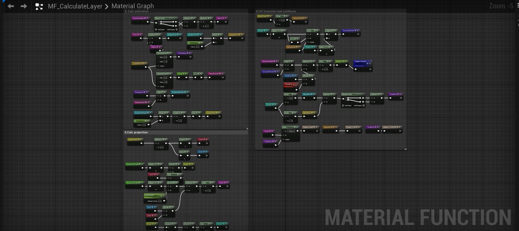Image resolution: width=519 pixels, height=231 pixels.
Task: Open the Material Graph breadcrumb
Action: coord(132,6)
